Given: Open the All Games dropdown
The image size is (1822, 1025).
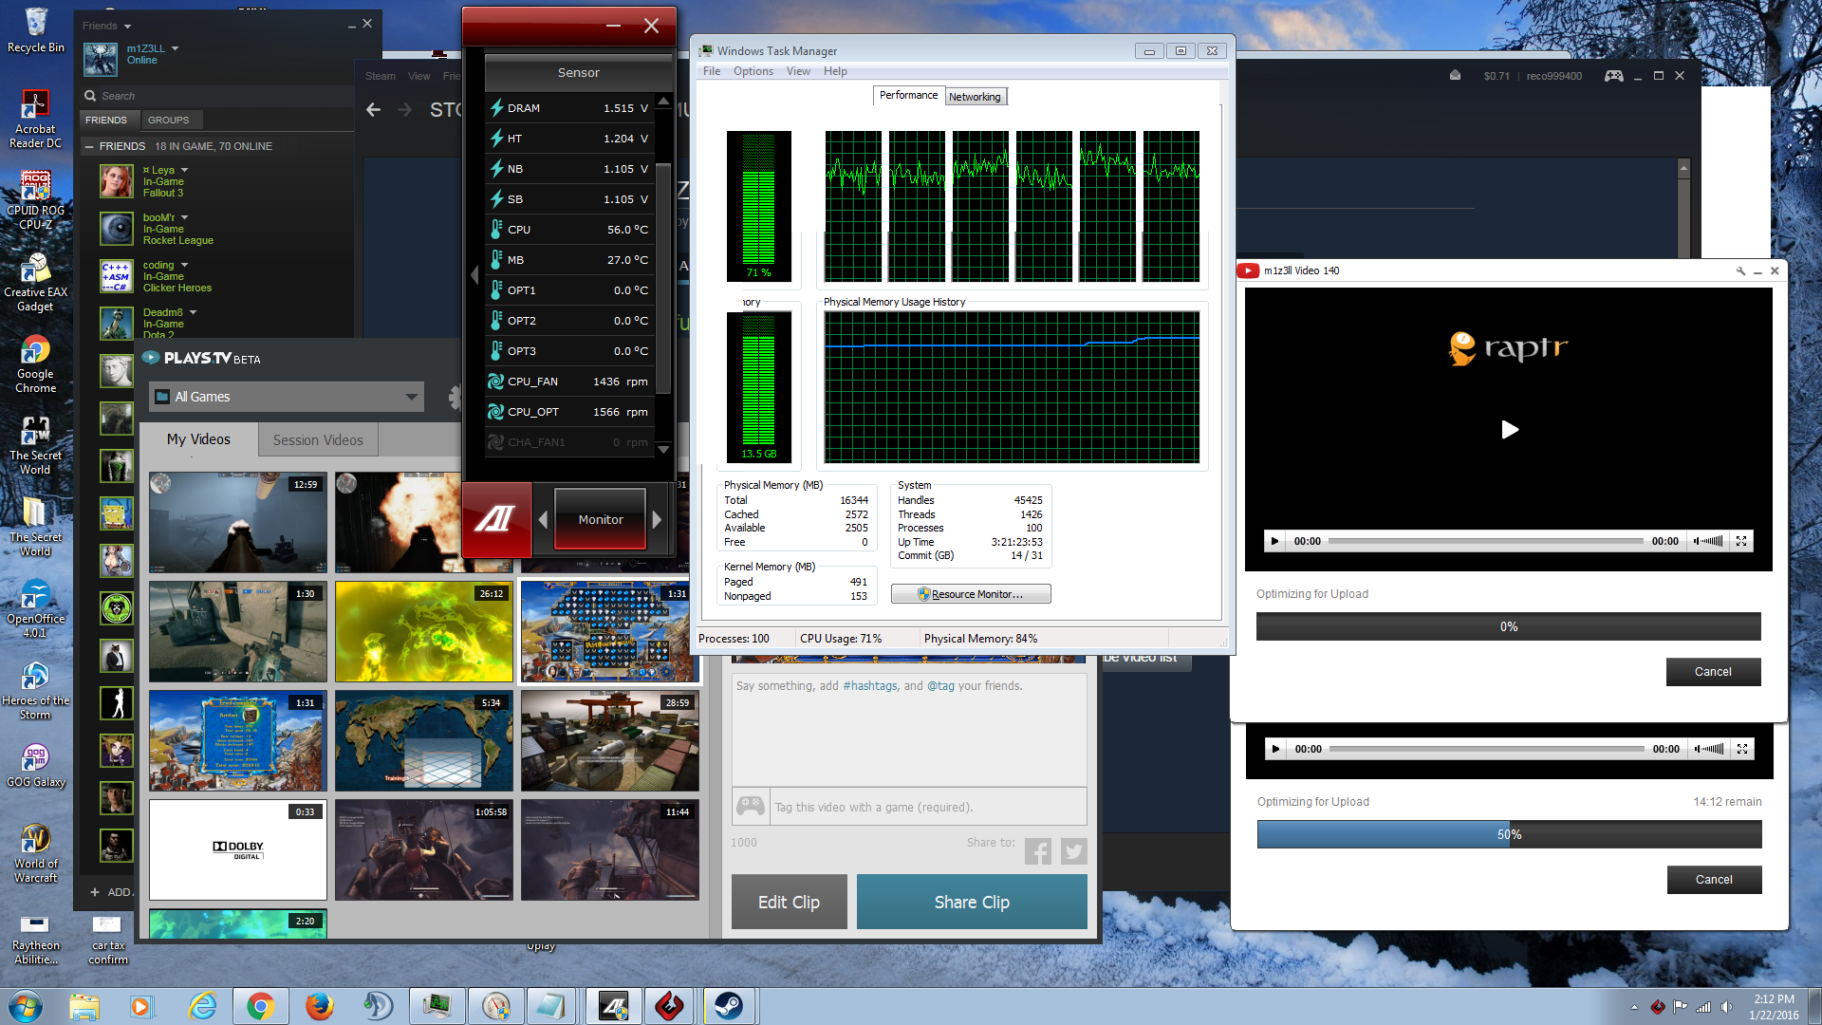Looking at the screenshot, I should [286, 397].
